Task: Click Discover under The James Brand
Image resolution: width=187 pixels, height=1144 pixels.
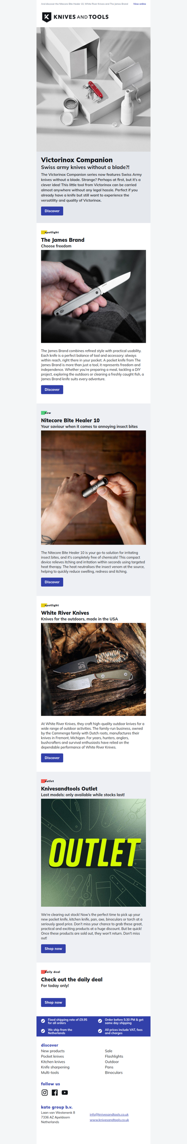Action: 52,389
